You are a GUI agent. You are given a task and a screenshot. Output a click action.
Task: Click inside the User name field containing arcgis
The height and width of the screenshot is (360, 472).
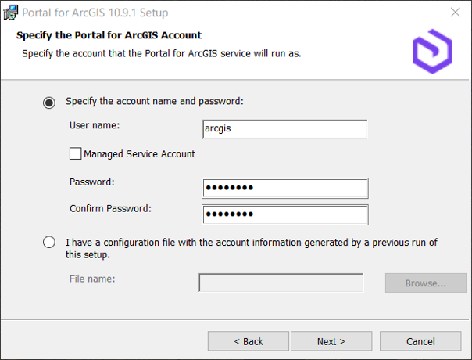(284, 129)
